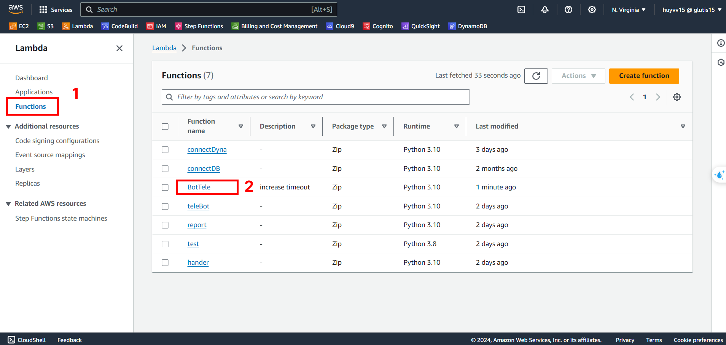726x345 pixels.
Task: Open the huyvv15 account menu
Action: point(692,10)
